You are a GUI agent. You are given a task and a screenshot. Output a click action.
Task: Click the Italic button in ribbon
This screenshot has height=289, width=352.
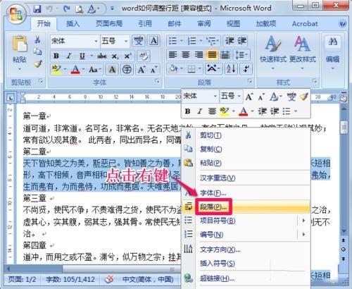pyautogui.click(x=69, y=56)
